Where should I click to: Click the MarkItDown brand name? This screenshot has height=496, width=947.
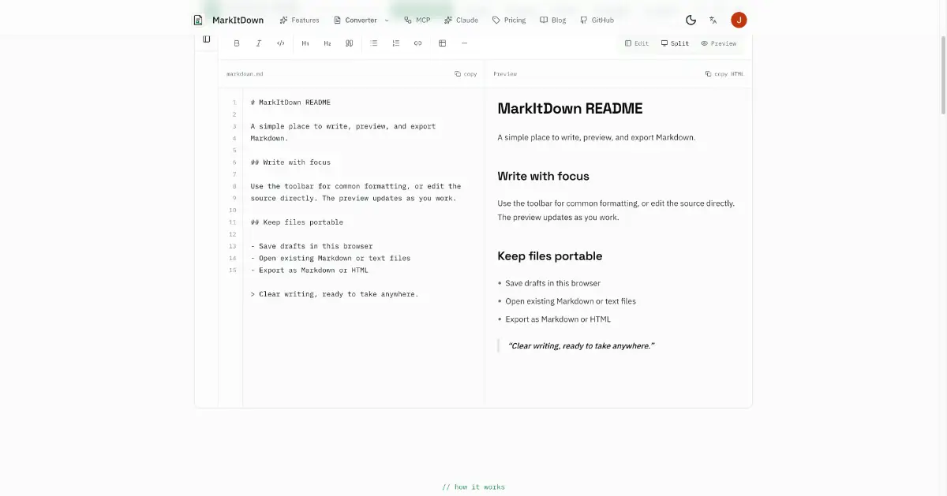click(238, 20)
